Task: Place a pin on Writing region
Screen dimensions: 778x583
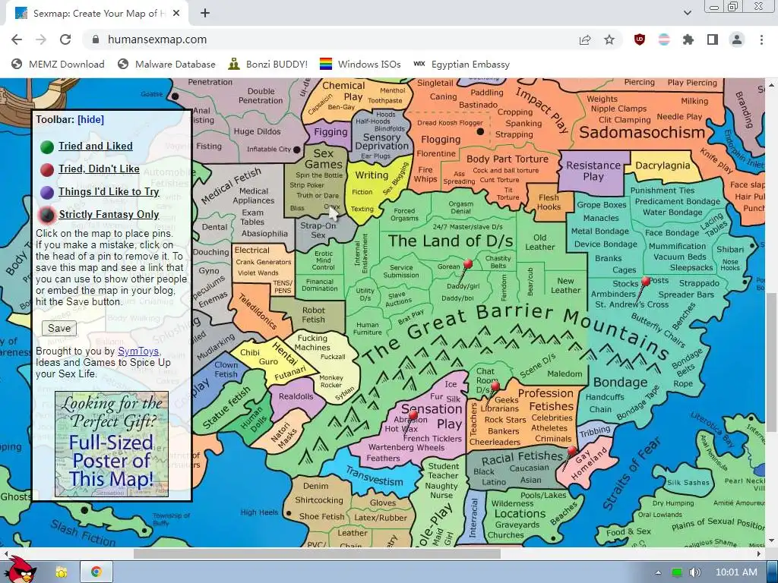Action: (372, 175)
